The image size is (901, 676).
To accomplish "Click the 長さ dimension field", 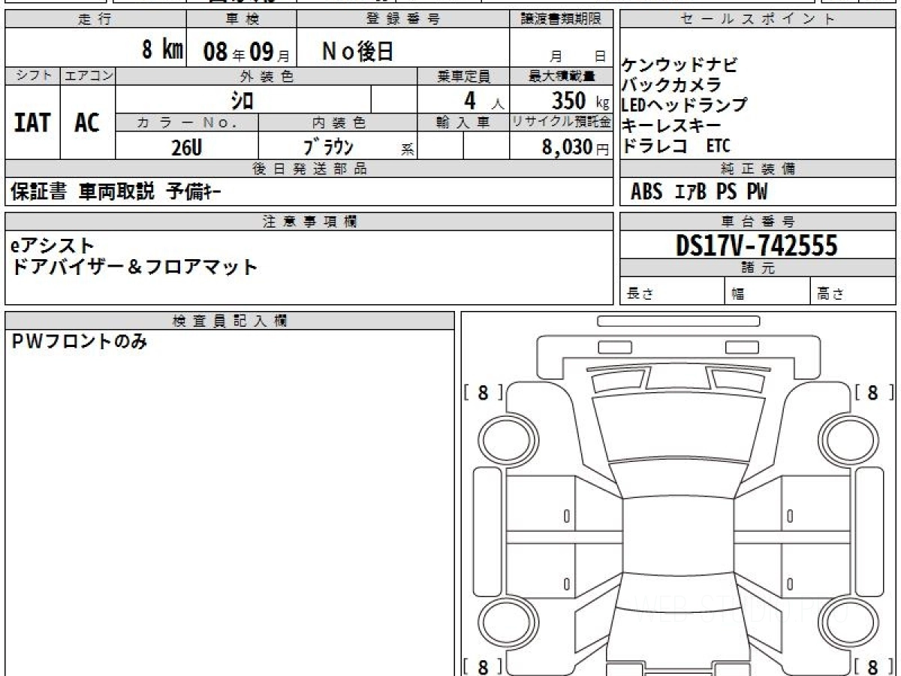I will pos(672,292).
